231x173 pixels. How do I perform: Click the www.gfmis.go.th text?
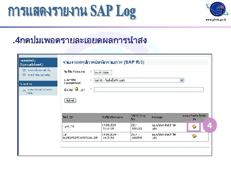(x=216, y=20)
